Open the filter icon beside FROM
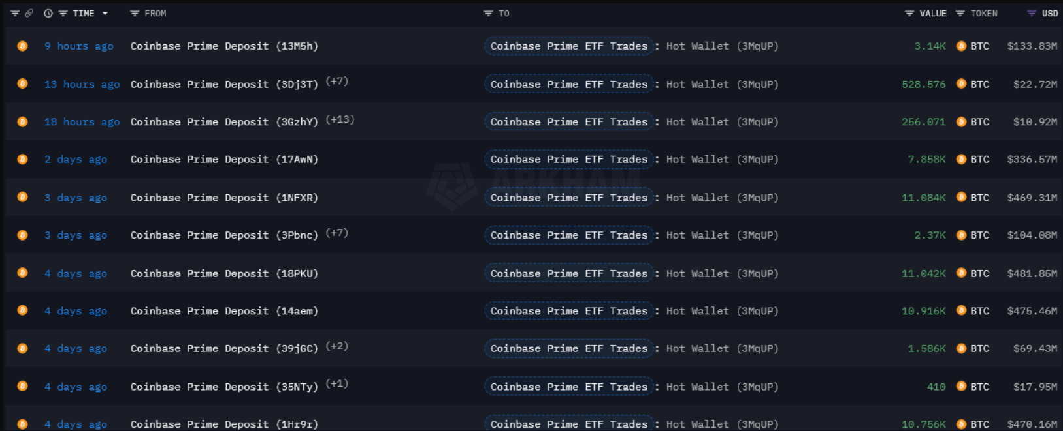 click(135, 13)
